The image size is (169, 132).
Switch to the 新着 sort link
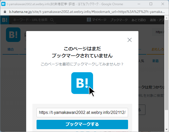(156, 61)
